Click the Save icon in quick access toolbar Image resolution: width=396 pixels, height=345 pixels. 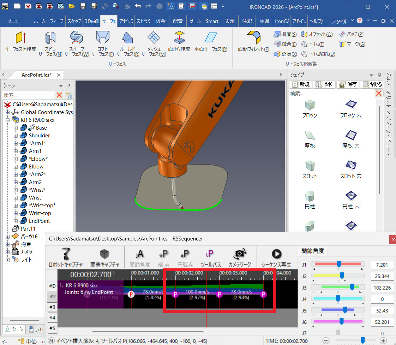[x=83, y=6]
